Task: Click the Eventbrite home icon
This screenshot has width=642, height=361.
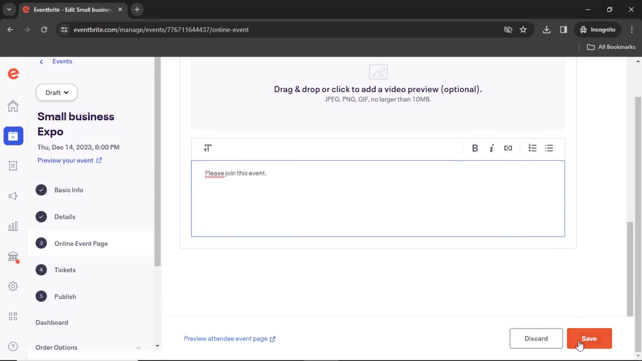Action: click(x=13, y=106)
